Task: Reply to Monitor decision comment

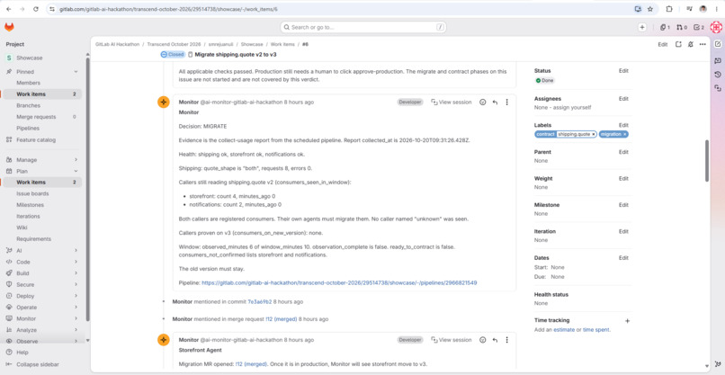Action: point(495,103)
